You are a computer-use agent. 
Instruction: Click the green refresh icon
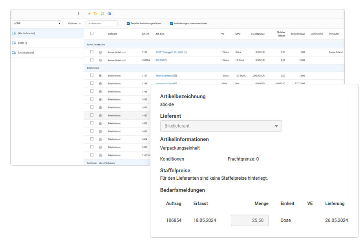point(102,14)
